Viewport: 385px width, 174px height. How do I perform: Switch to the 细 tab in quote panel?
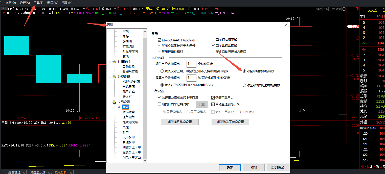click(371, 167)
